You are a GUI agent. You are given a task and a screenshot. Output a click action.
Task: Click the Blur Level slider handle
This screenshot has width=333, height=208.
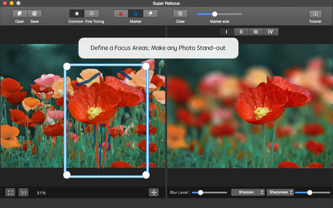point(200,192)
